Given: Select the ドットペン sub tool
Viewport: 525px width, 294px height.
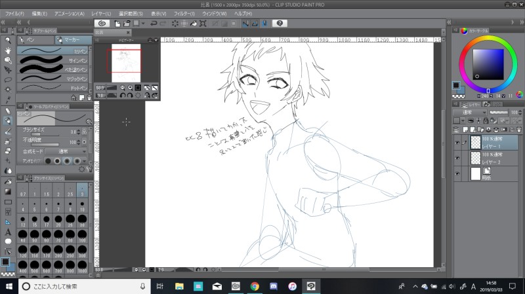Looking at the screenshot, I should [54, 88].
